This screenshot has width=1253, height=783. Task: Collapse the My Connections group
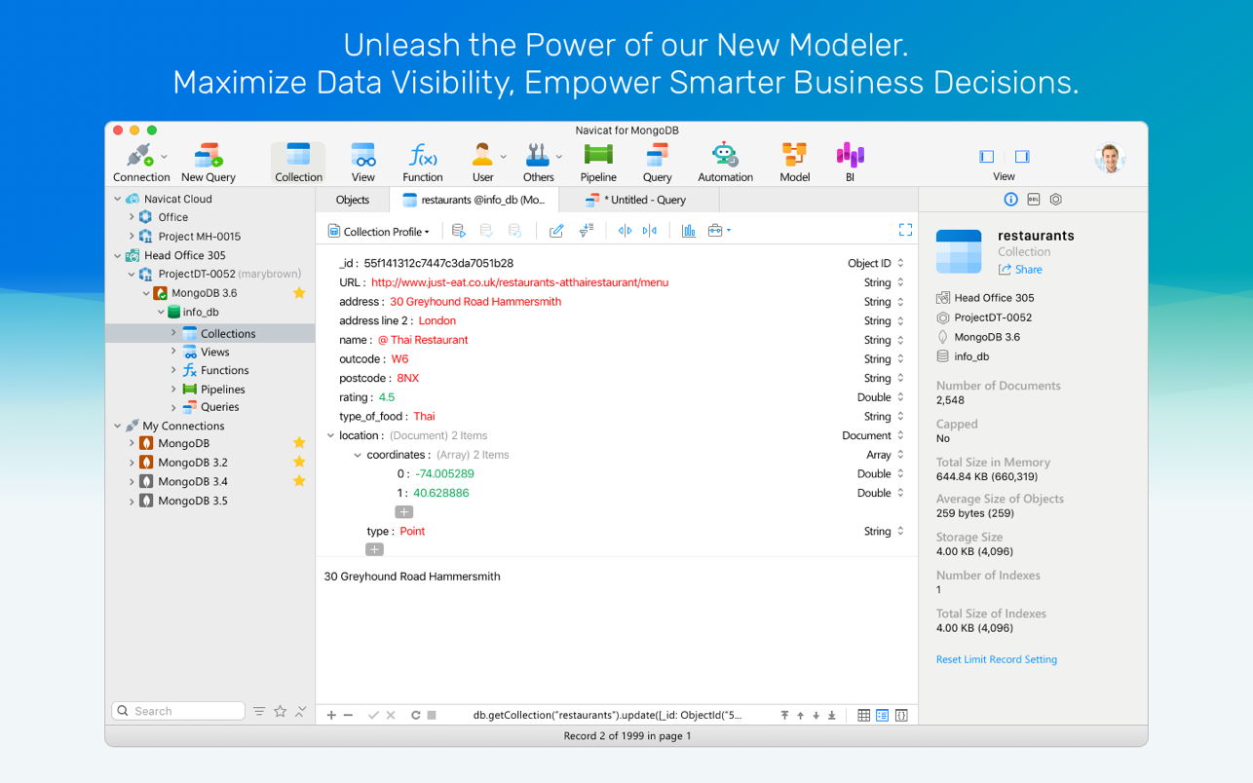point(118,426)
